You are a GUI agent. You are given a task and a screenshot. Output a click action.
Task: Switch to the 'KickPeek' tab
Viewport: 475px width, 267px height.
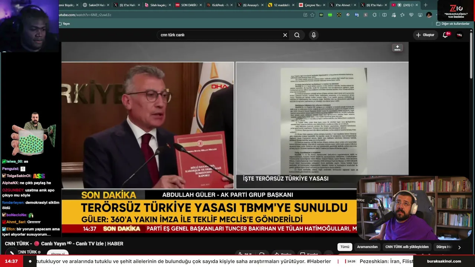(219, 5)
